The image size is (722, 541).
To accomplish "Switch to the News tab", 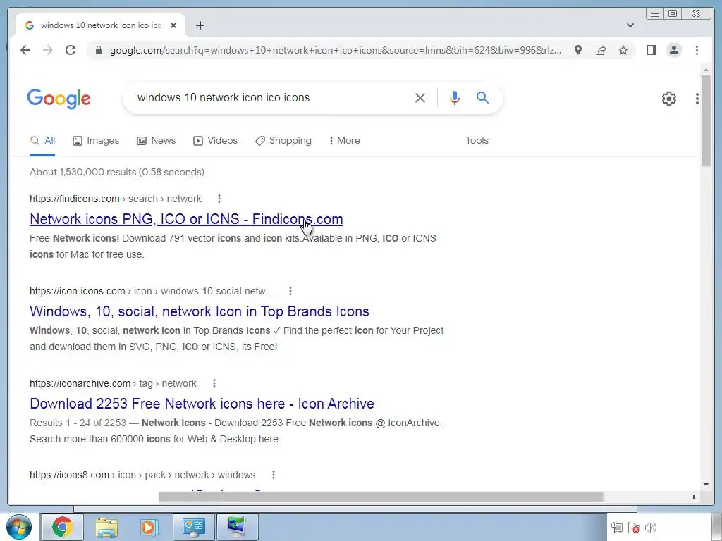I will [156, 141].
